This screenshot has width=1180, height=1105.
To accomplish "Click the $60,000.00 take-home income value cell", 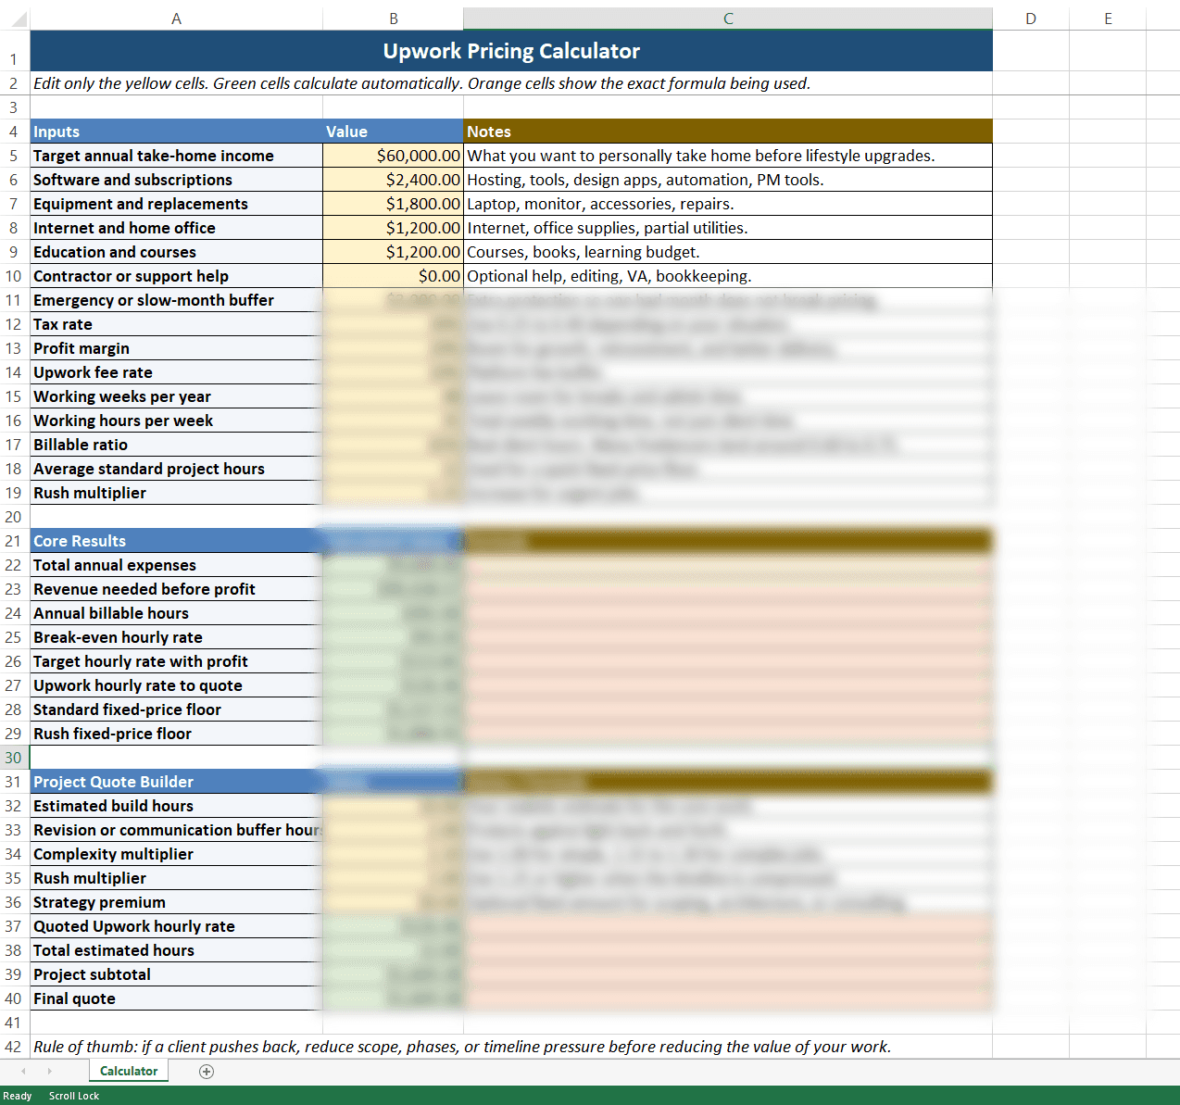I will coord(393,156).
